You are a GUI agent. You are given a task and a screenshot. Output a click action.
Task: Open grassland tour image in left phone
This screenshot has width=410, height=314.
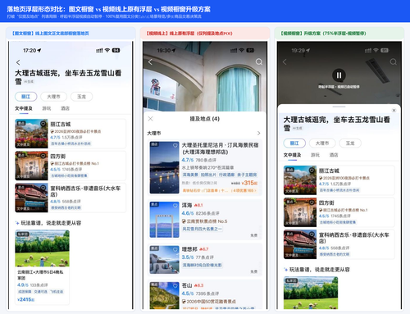pos(42,248)
